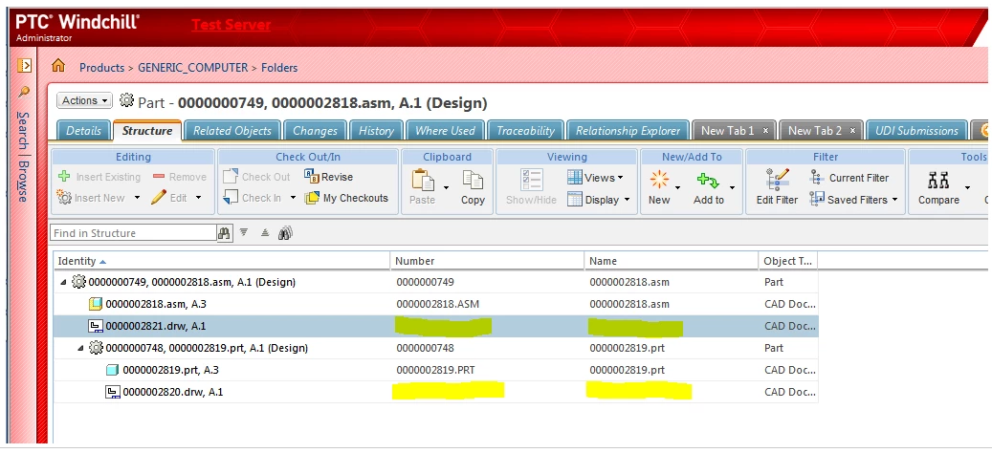Screen dimensions: 992x453
Task: Switch to the Related Objects tab
Action: pos(232,131)
